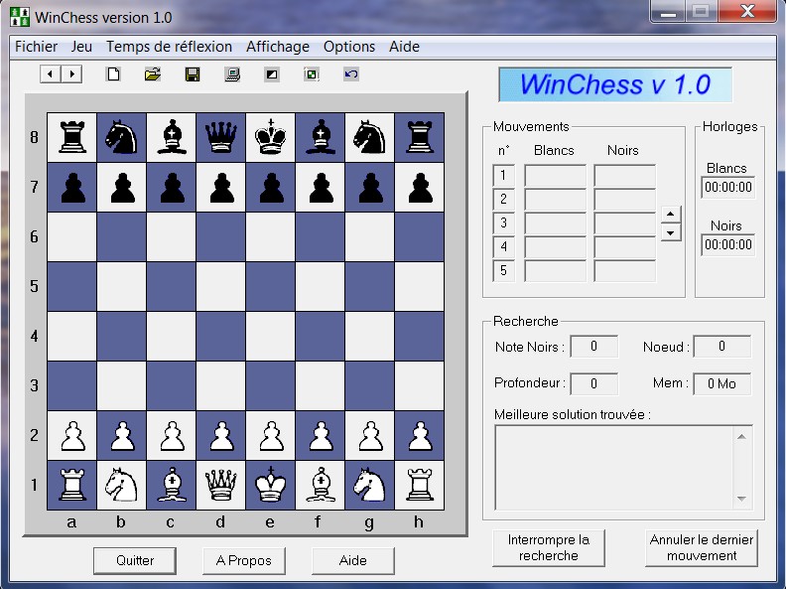Select the white king on e1
This screenshot has height=589, width=786.
click(271, 485)
